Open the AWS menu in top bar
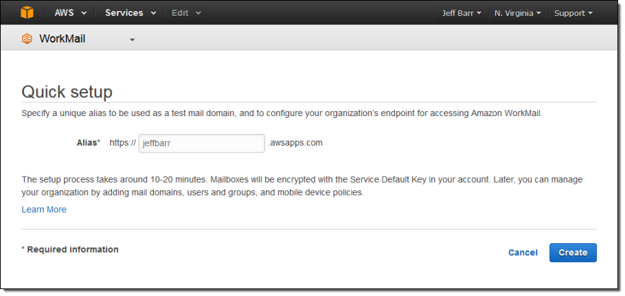625x296 pixels. click(x=71, y=13)
